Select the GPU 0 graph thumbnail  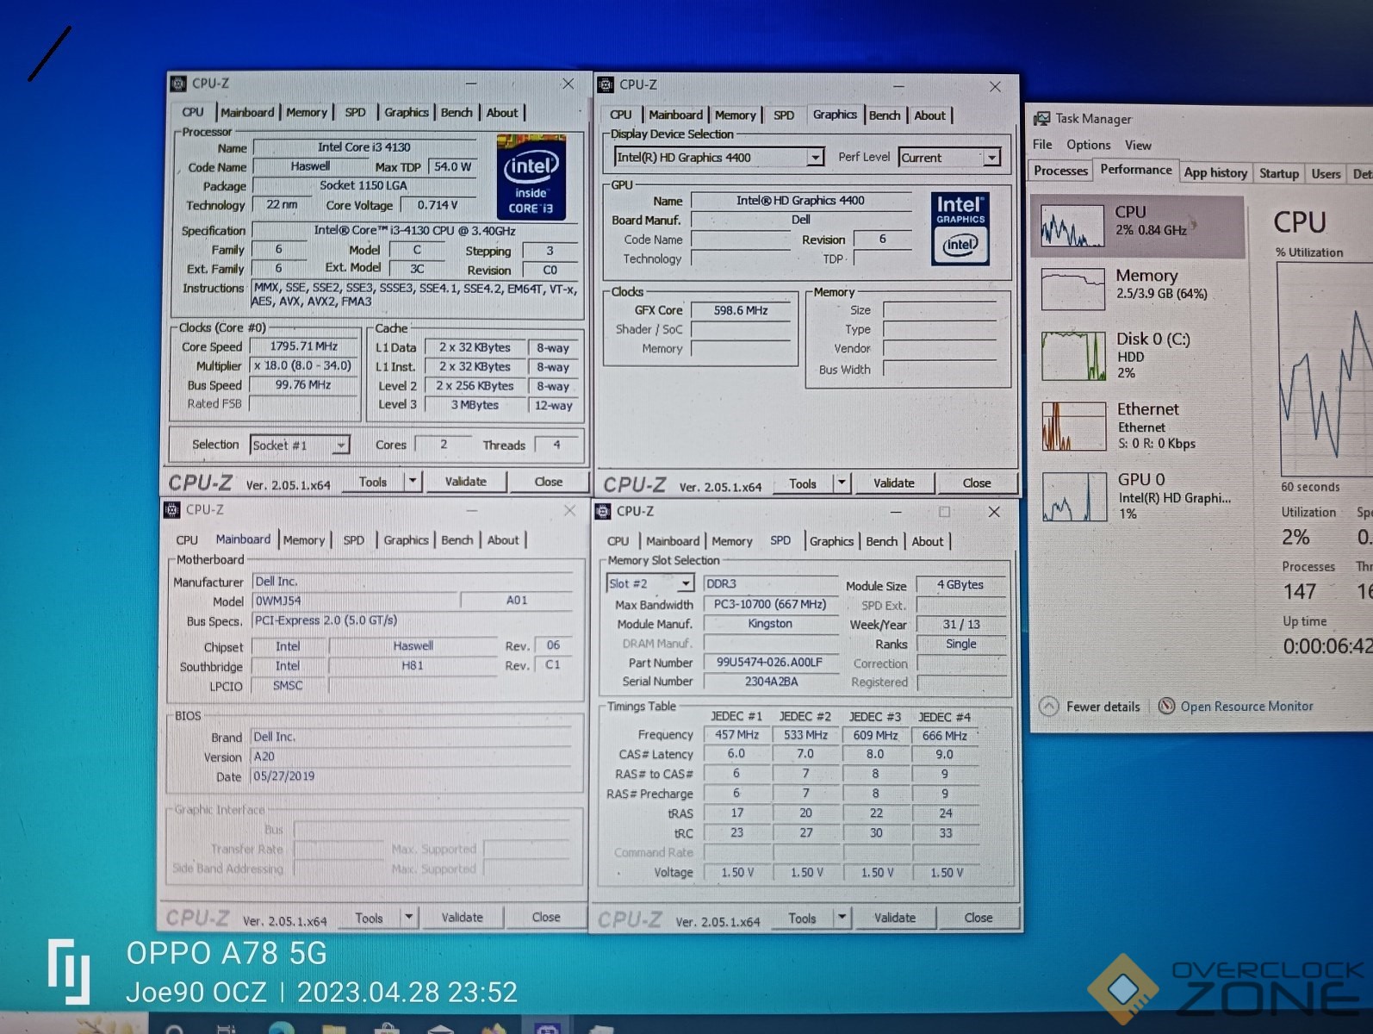pyautogui.click(x=1075, y=497)
